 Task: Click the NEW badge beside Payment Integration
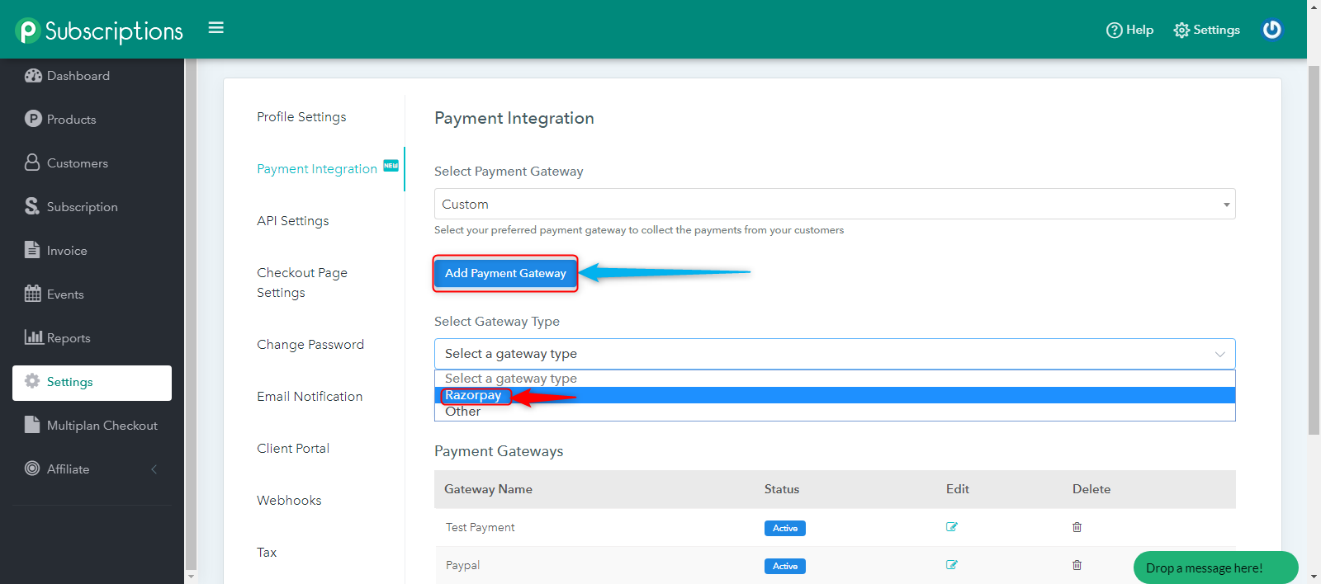[x=391, y=165]
